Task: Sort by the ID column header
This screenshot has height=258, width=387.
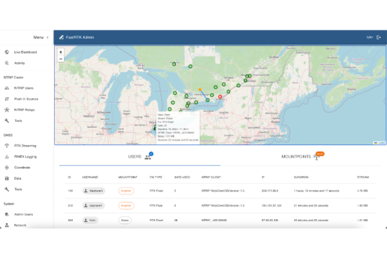Action: tap(70, 177)
